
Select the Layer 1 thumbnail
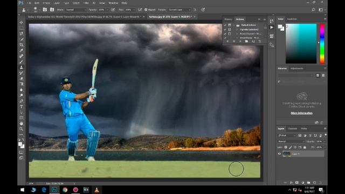[x=286, y=154]
